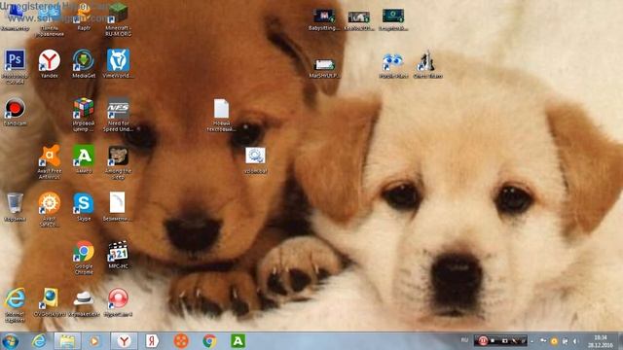Select the MediaGet desktop icon
This screenshot has width=623, height=350.
pyautogui.click(x=84, y=63)
